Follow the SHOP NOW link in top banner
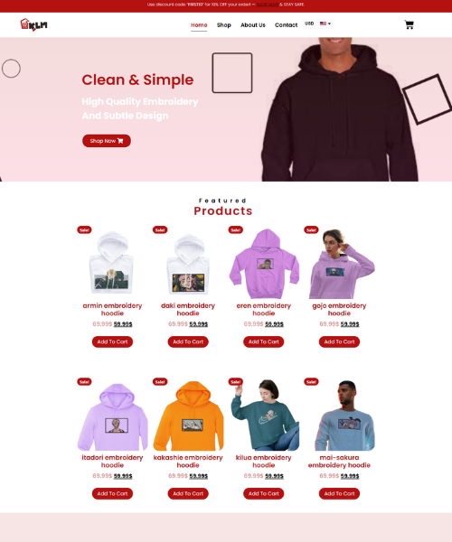452x542 pixels. pos(268,5)
